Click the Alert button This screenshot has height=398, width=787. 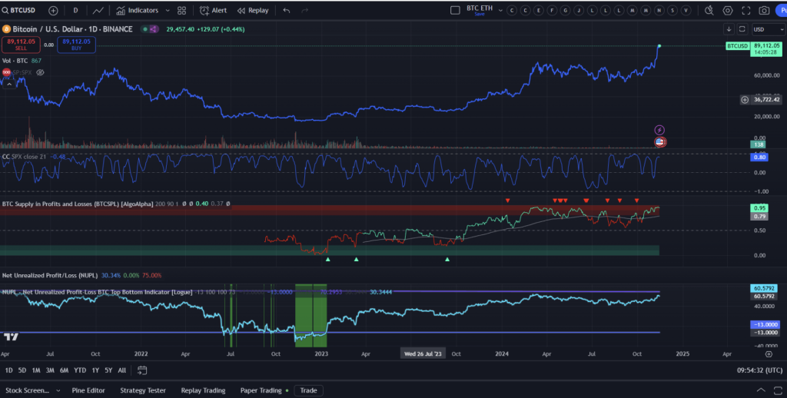coord(213,11)
